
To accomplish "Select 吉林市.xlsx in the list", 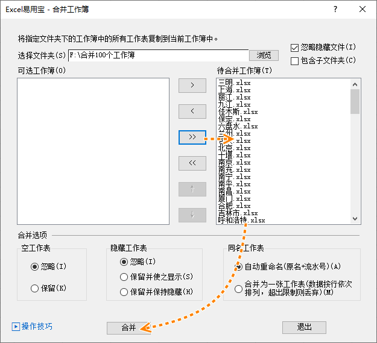I will tap(238, 213).
